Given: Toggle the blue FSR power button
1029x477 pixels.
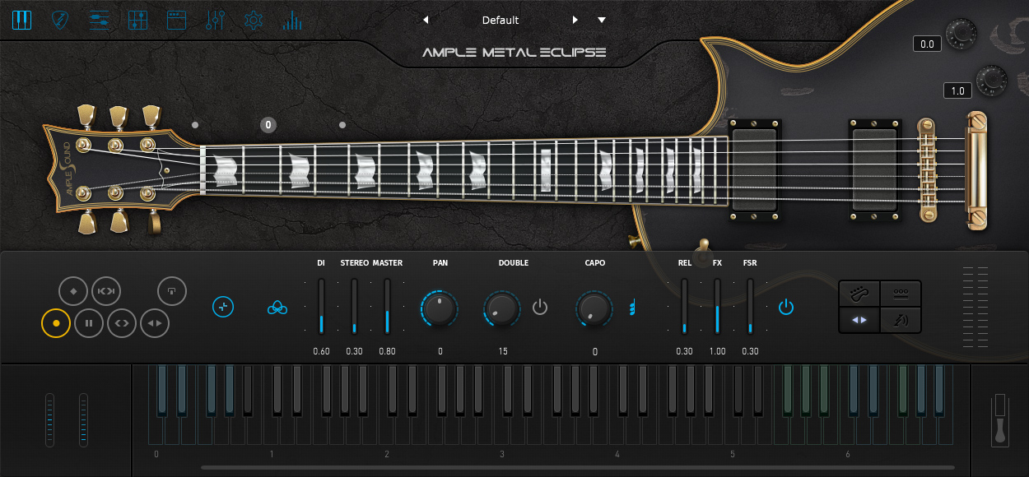Looking at the screenshot, I should [786, 308].
